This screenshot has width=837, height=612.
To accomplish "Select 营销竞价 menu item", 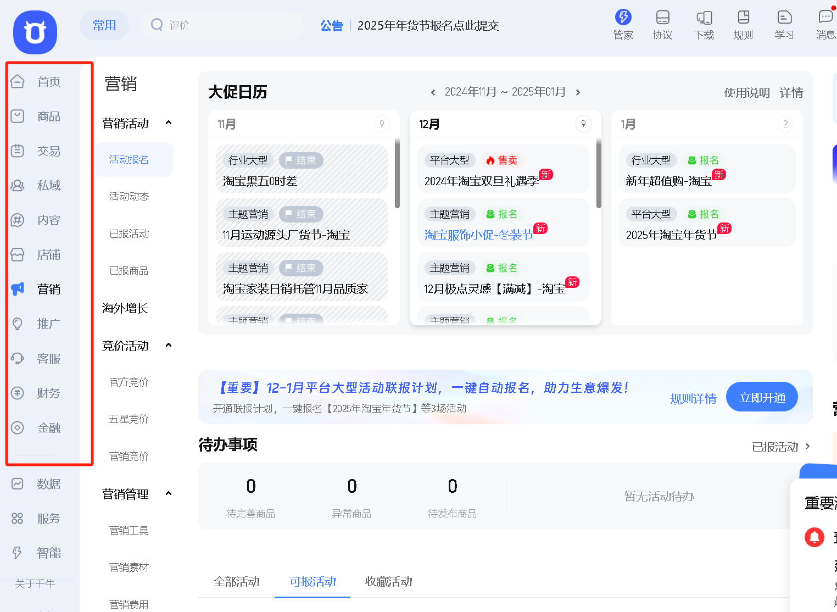I will tap(129, 457).
